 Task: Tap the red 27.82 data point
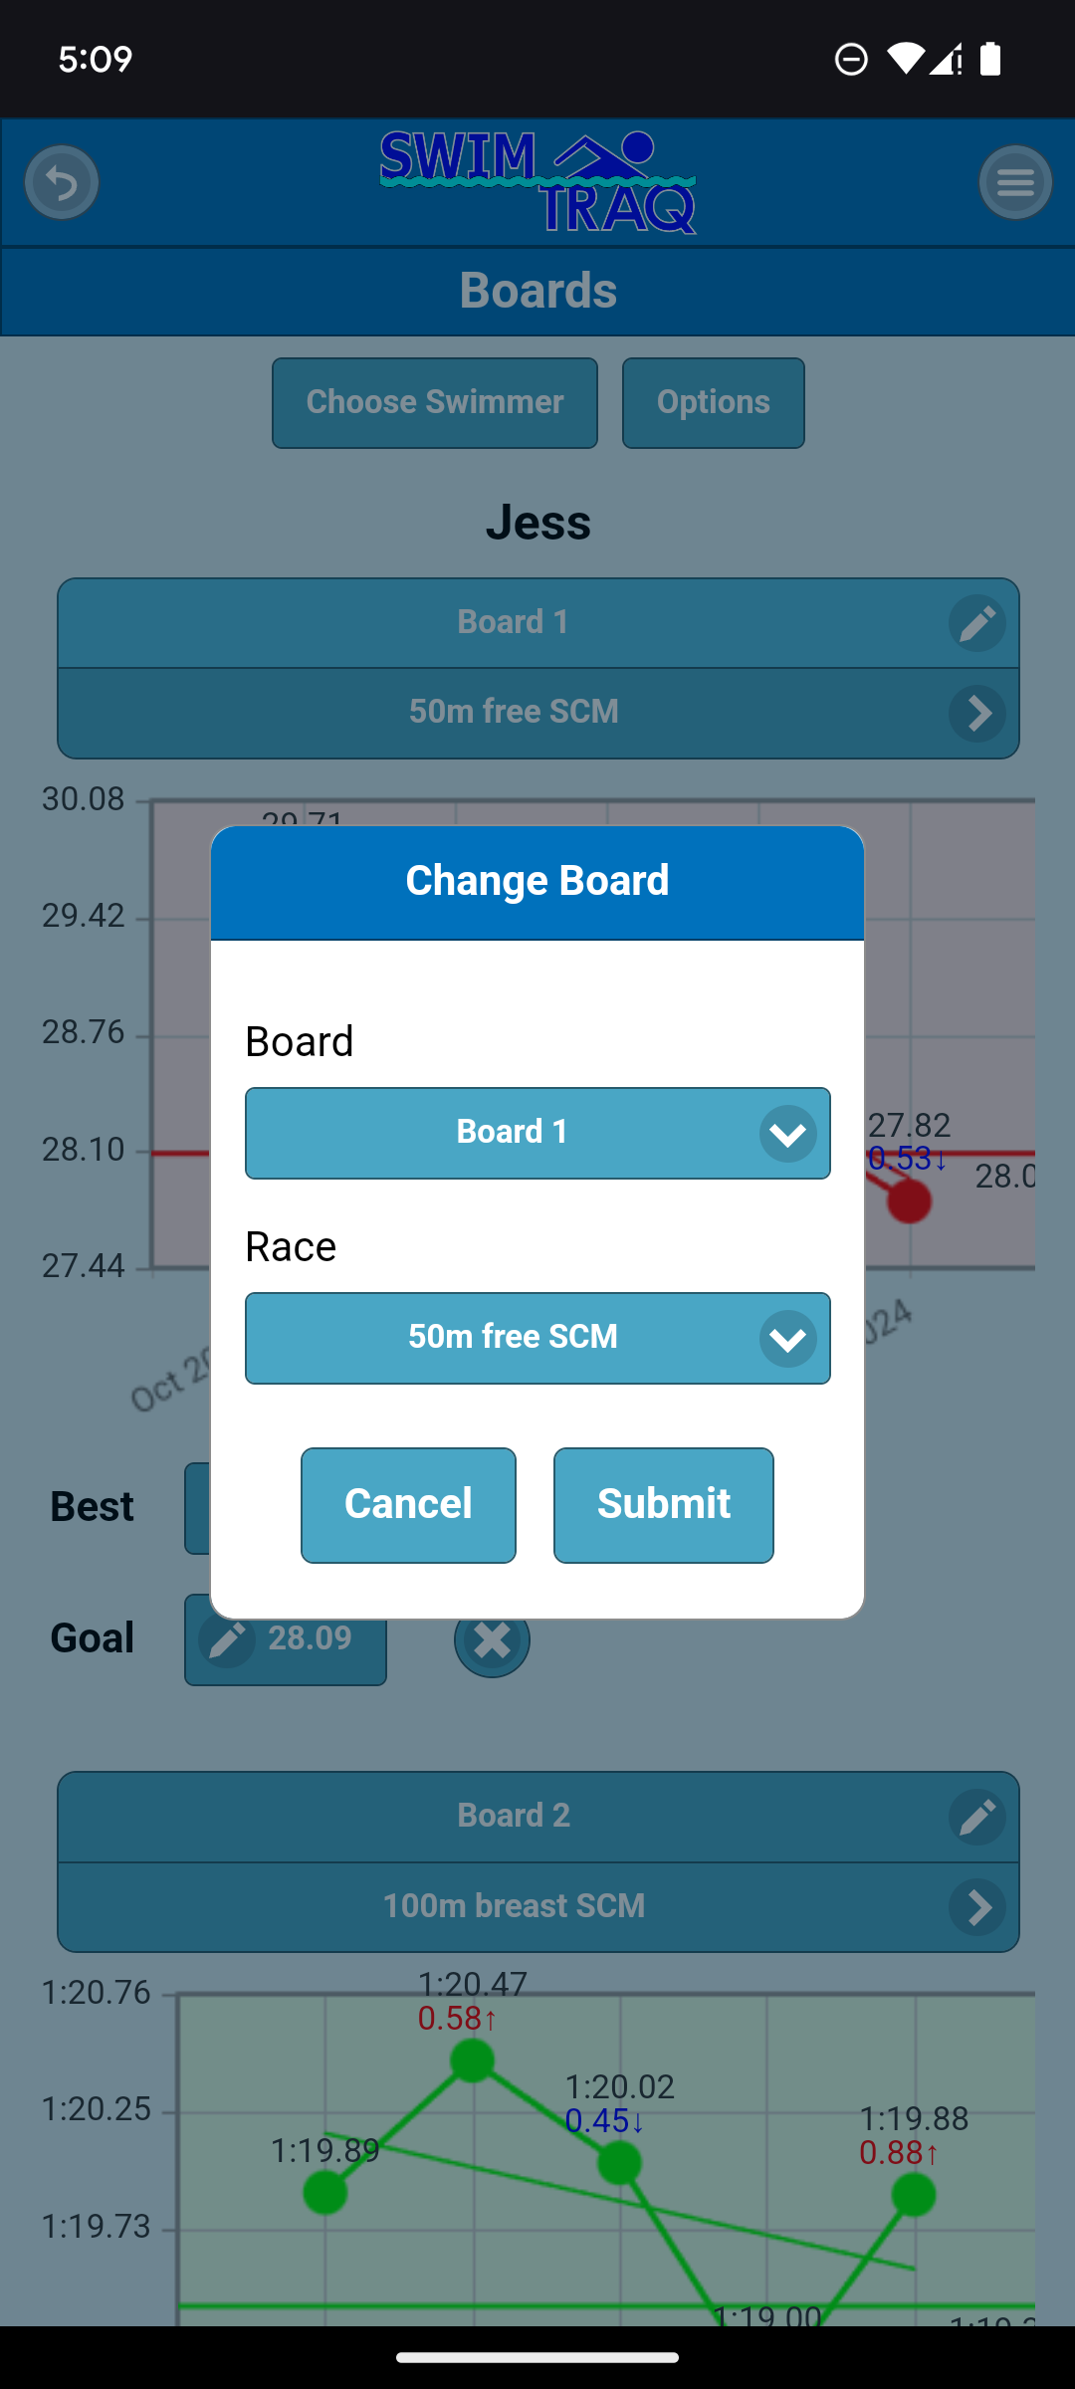click(x=909, y=1201)
